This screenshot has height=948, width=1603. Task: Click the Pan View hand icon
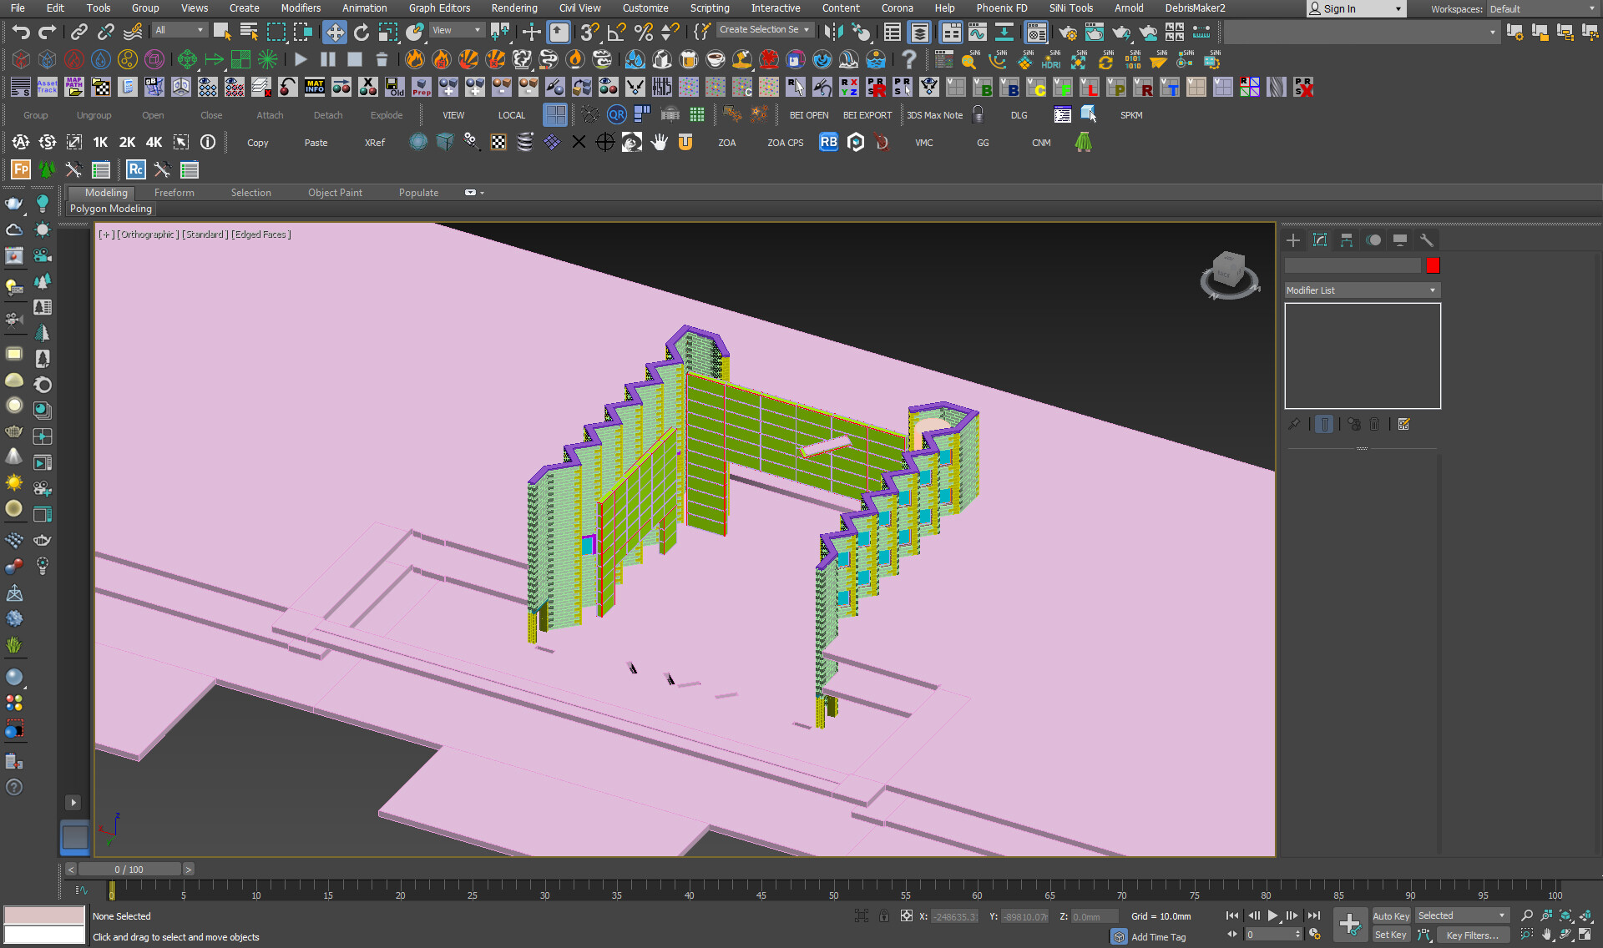click(1546, 935)
